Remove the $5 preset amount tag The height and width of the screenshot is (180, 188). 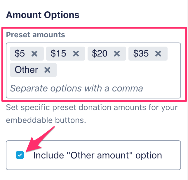pos(34,54)
